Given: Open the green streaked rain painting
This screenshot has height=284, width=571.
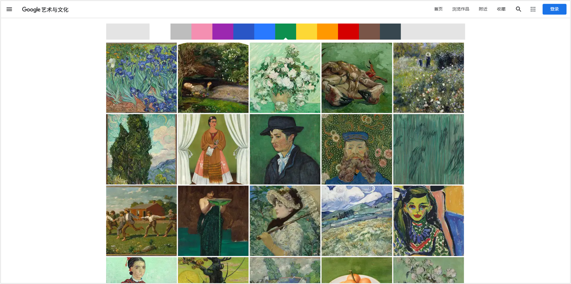Looking at the screenshot, I should (x=429, y=149).
